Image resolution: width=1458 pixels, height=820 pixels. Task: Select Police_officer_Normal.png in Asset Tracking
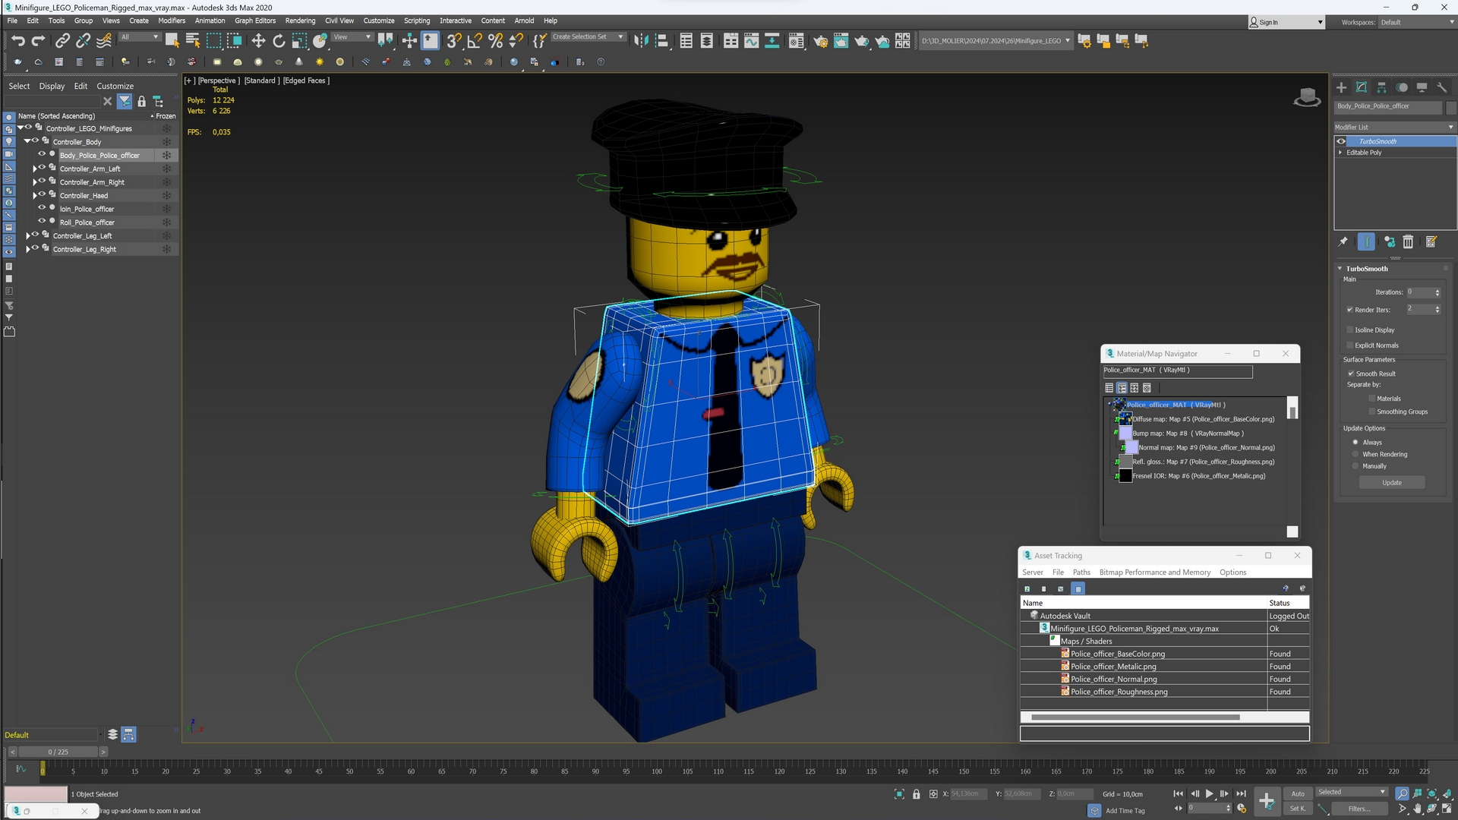(x=1113, y=680)
